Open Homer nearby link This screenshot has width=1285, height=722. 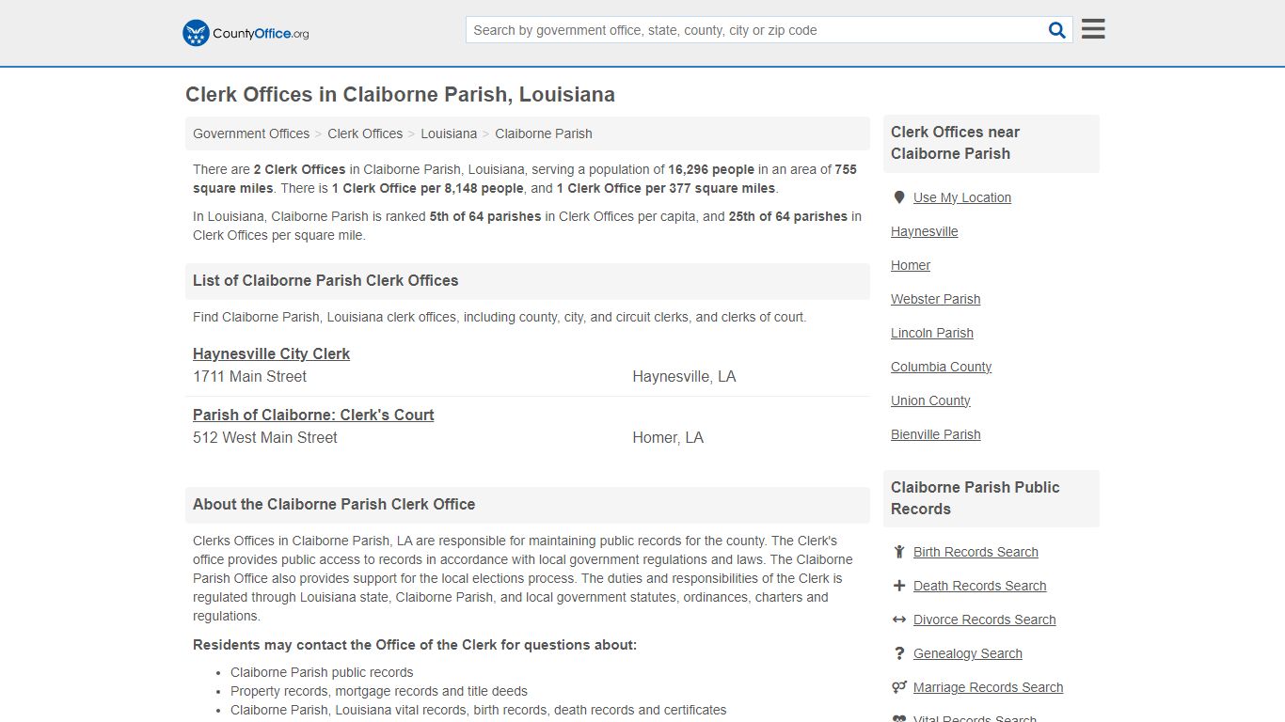[x=911, y=265]
